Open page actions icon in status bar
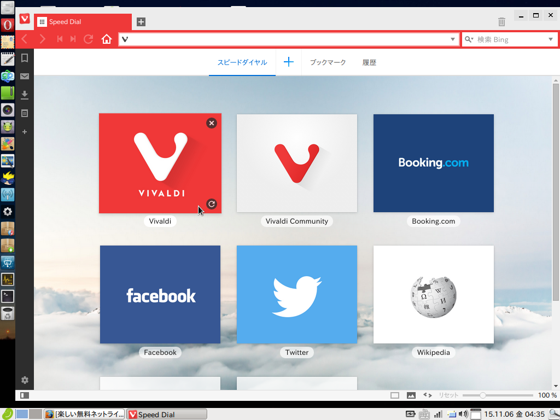Screen dimensions: 560x420 click(x=428, y=395)
